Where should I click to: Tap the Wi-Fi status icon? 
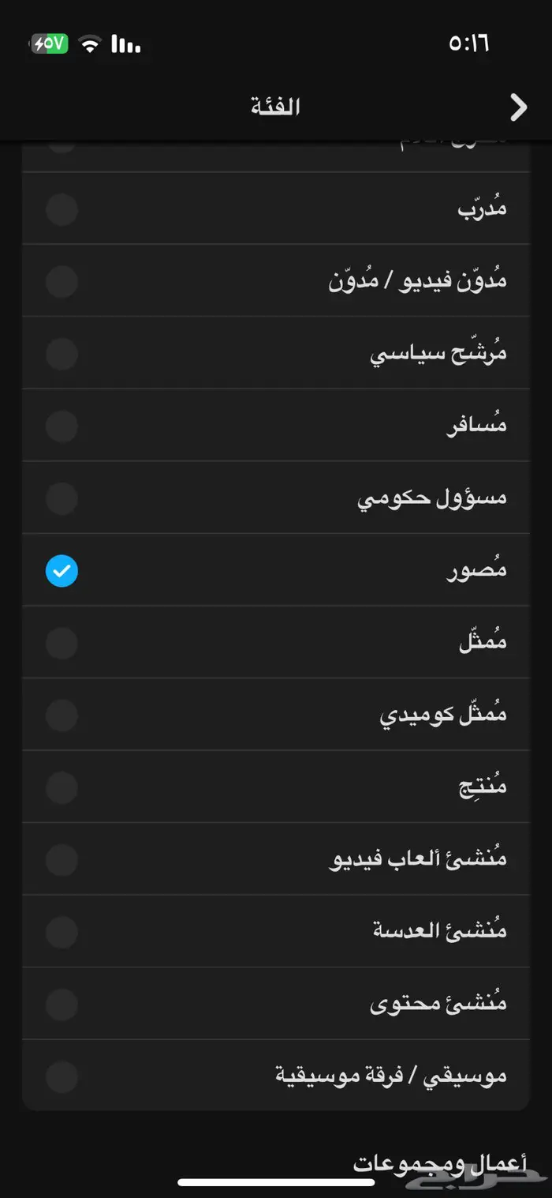89,45
